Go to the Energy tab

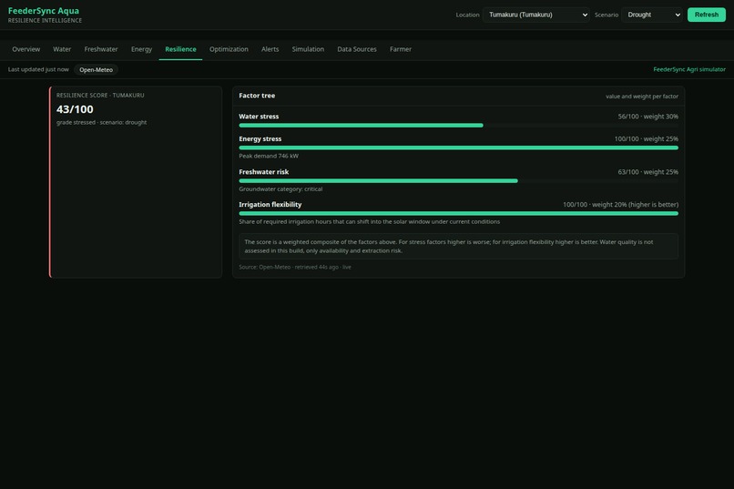coord(141,49)
